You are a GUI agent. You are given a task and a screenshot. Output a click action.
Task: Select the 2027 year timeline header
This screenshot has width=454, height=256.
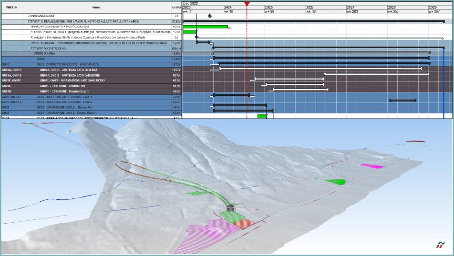[351, 8]
